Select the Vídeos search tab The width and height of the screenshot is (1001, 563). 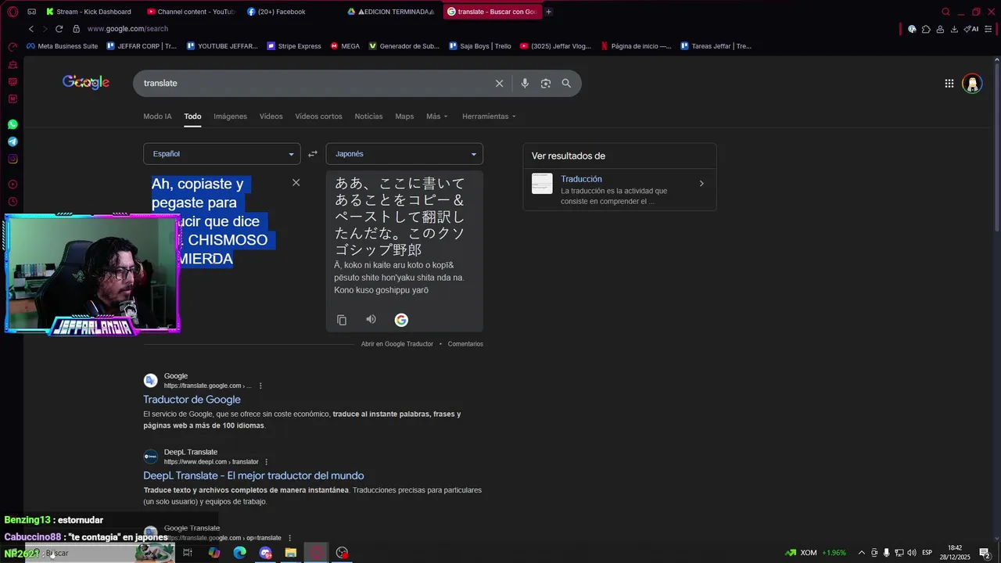click(271, 117)
